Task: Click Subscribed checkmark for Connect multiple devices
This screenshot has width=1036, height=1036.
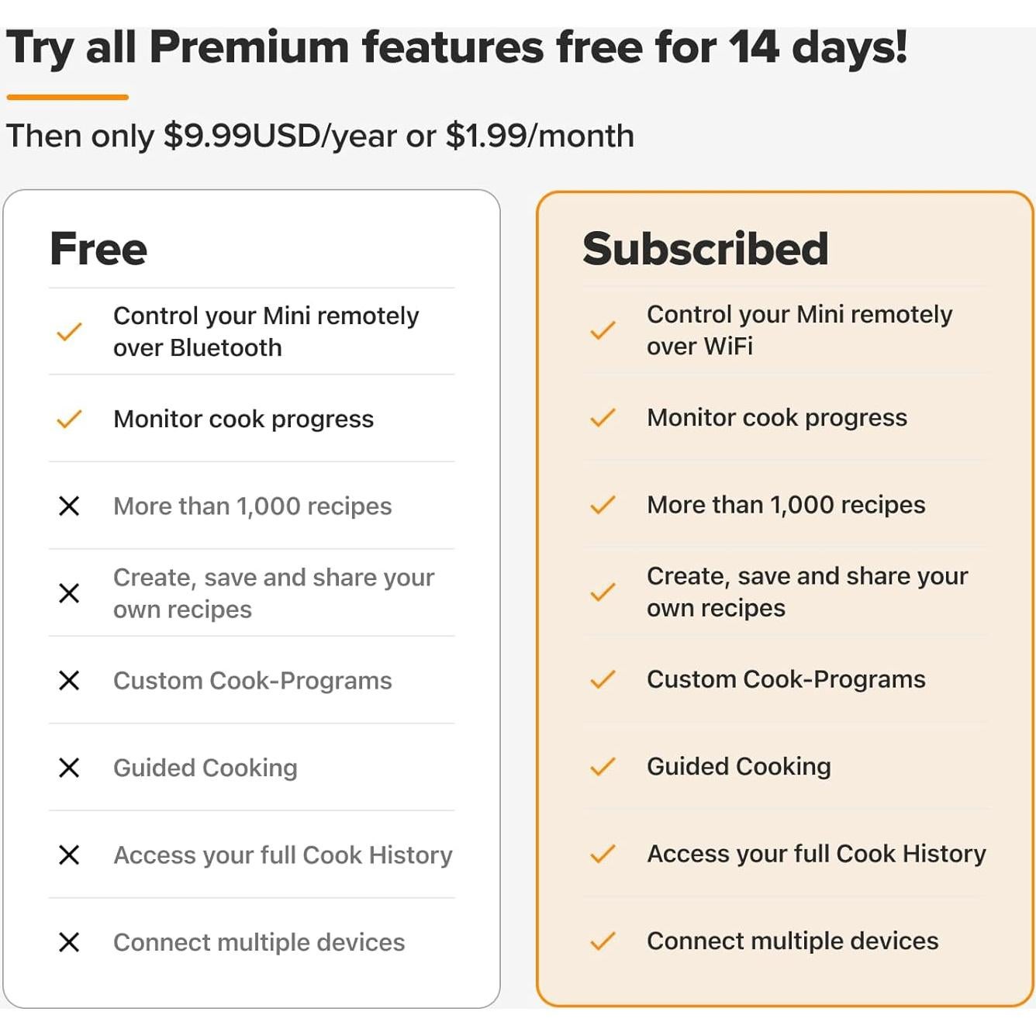Action: point(603,941)
